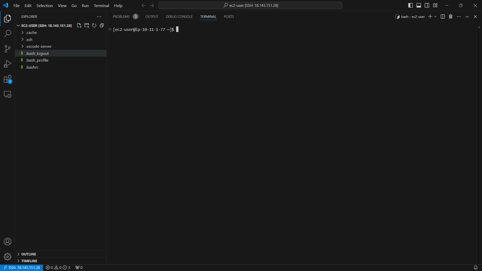The height and width of the screenshot is (271, 482).
Task: Focus the terminal prompt line
Action: (x=146, y=29)
